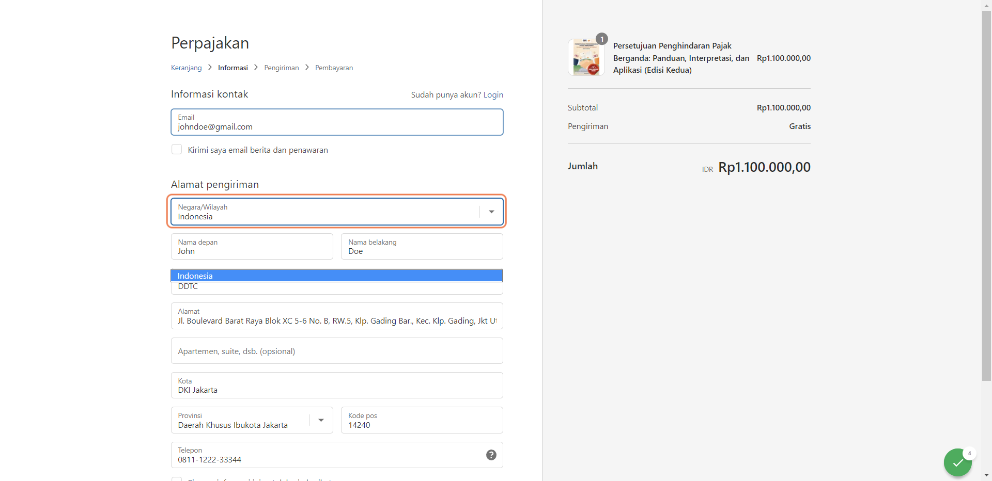The width and height of the screenshot is (992, 481).
Task: Click the Kota field
Action: point(337,385)
